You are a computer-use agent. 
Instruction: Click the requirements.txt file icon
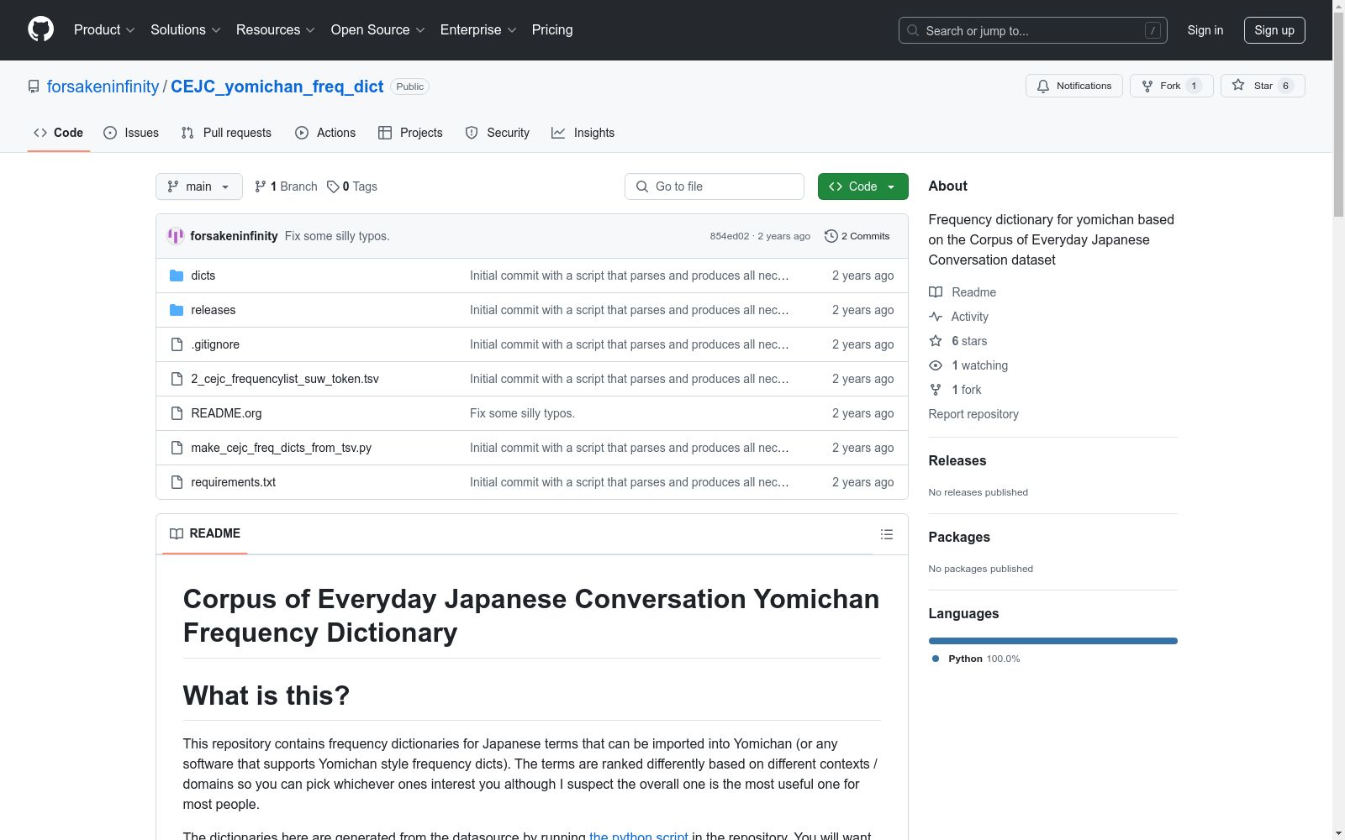(x=177, y=482)
